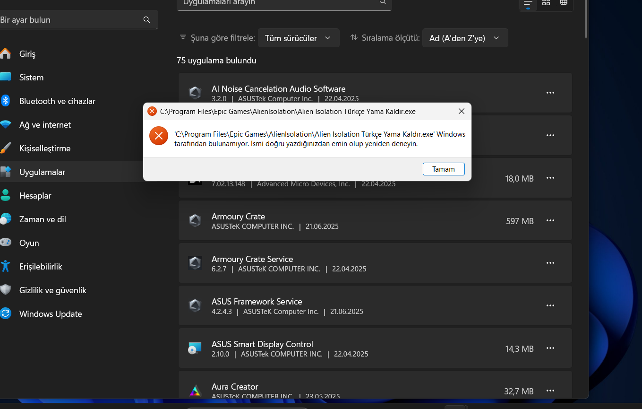
Task: Click the search magnifier in 'Bir ayar bulun'
Action: pyautogui.click(x=146, y=20)
